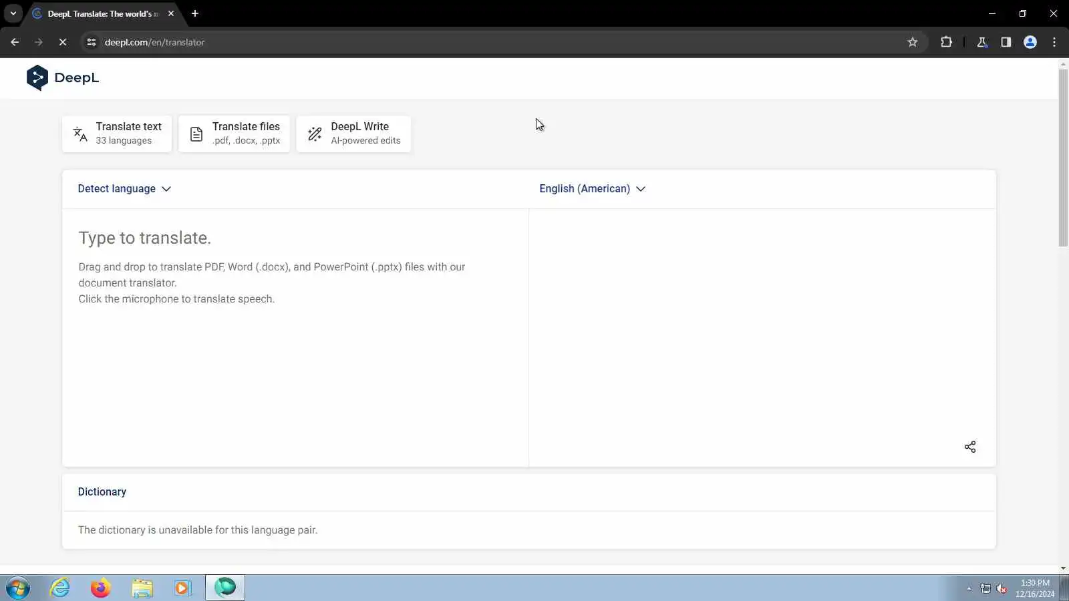1069x601 pixels.
Task: Stop page loading with the X button
Action: click(x=63, y=42)
